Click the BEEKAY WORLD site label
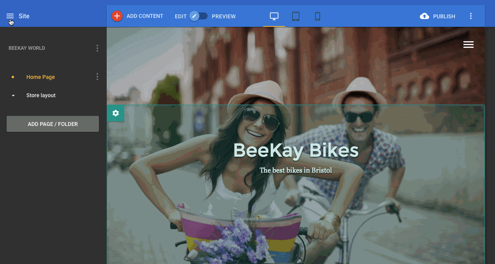495x264 pixels. [x=27, y=48]
